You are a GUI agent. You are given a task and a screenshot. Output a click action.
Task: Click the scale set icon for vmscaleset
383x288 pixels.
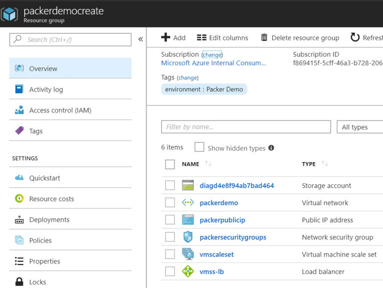(x=188, y=254)
